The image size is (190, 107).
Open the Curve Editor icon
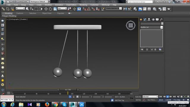tap(145, 9)
